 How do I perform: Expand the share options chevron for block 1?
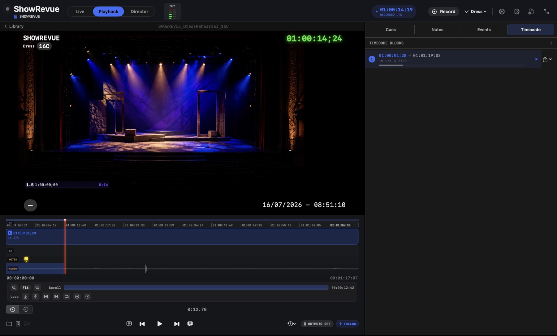(551, 59)
